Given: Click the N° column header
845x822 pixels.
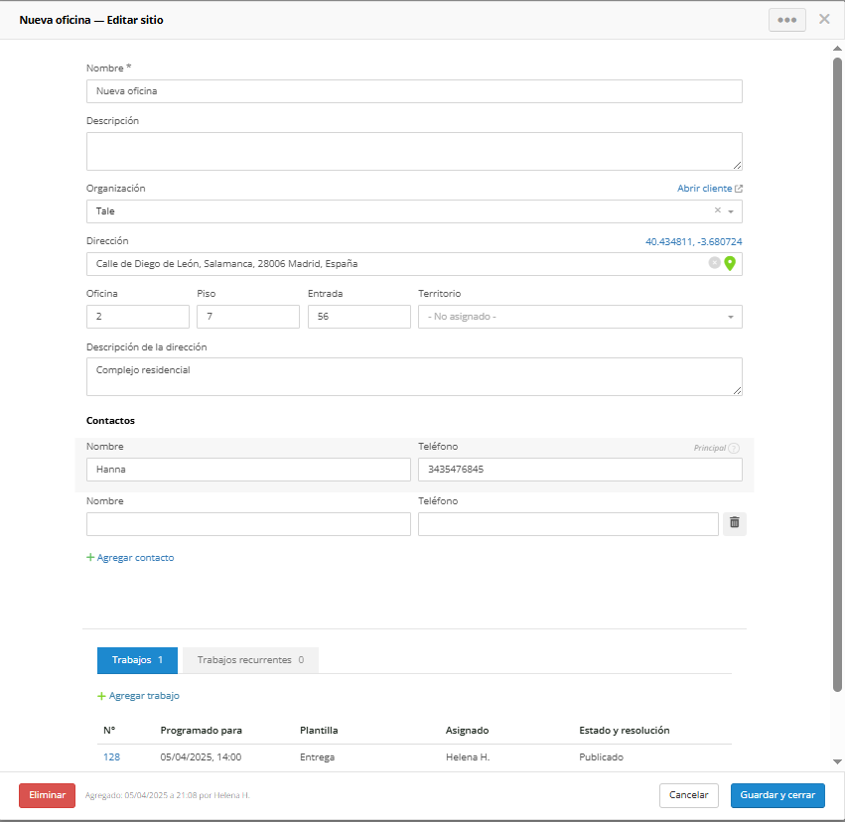Looking at the screenshot, I should pyautogui.click(x=109, y=731).
